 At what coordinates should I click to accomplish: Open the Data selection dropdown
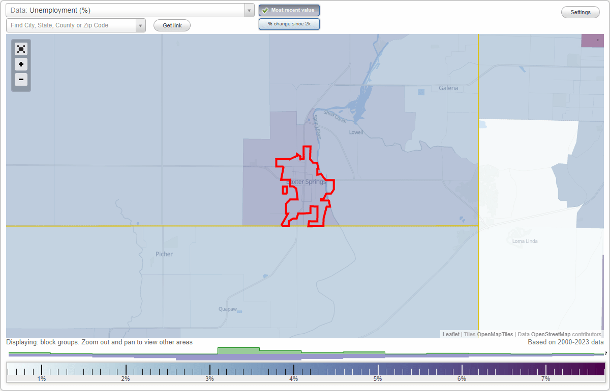[x=249, y=10]
